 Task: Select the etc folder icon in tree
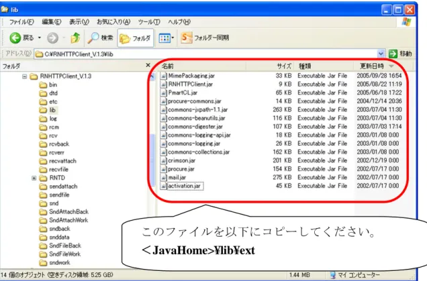43,102
